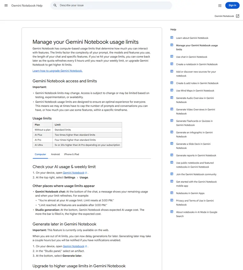Open Create a notebook in Gemini Notebook article
Screen dimensions: 243x270
(x=197, y=64)
